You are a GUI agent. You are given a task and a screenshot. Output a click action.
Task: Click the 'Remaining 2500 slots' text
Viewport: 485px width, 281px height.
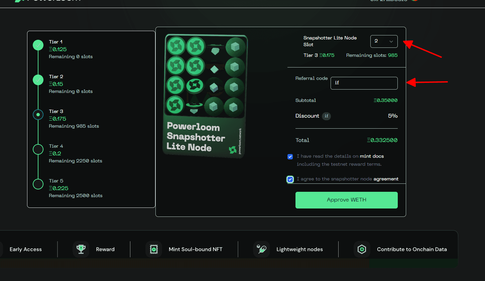coord(76,196)
